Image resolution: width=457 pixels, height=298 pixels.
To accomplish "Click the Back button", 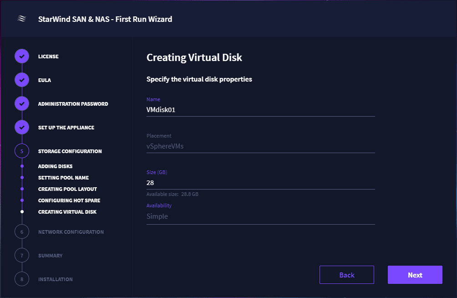I will tap(346, 275).
